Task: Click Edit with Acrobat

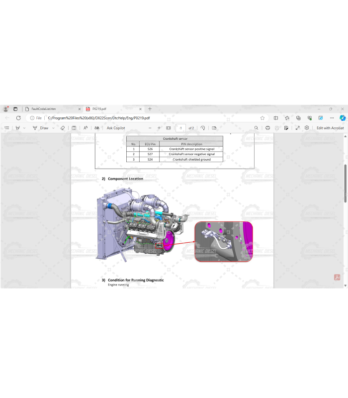Action: [x=330, y=128]
